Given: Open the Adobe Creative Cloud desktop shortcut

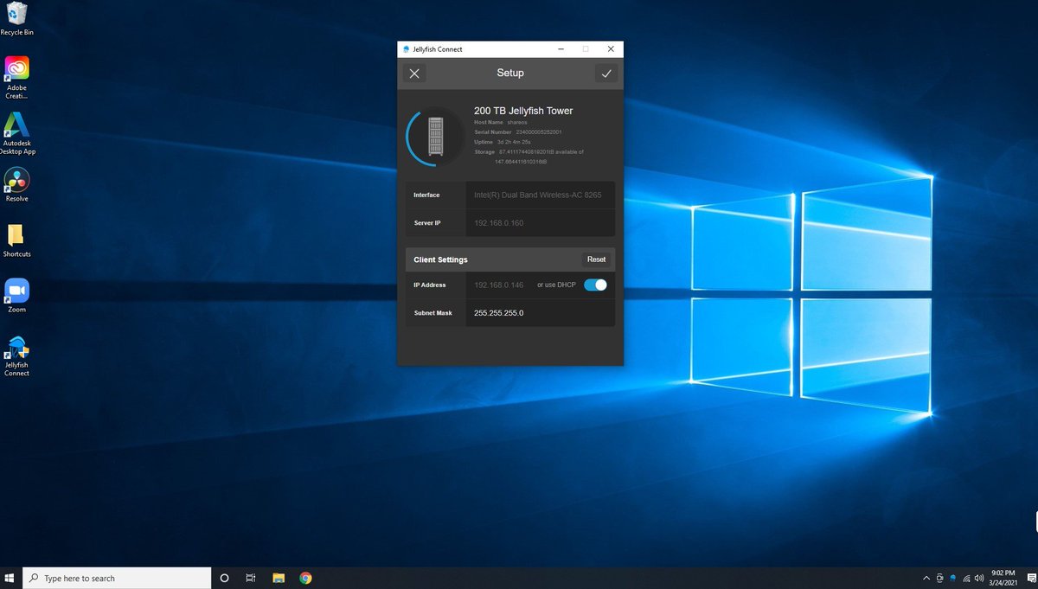Looking at the screenshot, I should pos(16,78).
